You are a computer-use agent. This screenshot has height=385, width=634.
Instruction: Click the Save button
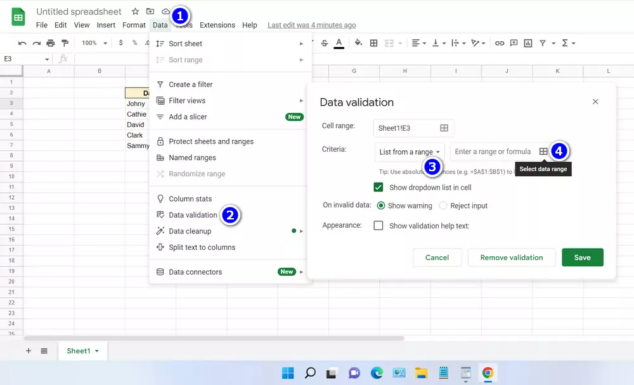pos(582,258)
